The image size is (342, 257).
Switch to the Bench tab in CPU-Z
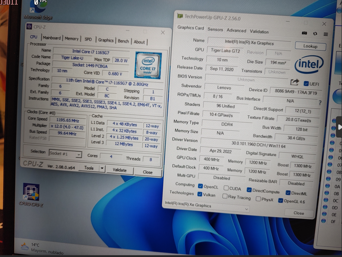click(x=123, y=41)
